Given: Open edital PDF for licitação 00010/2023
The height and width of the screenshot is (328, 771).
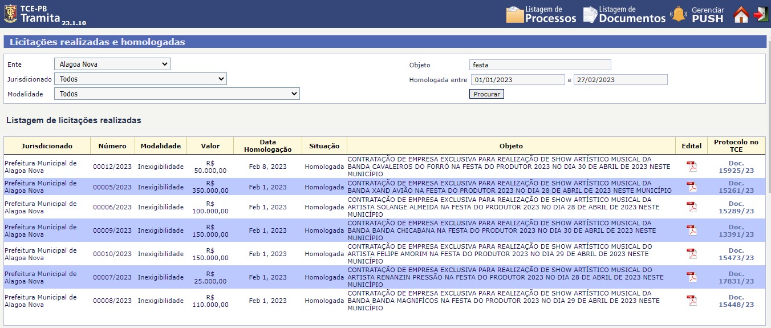Looking at the screenshot, I should click(x=691, y=253).
